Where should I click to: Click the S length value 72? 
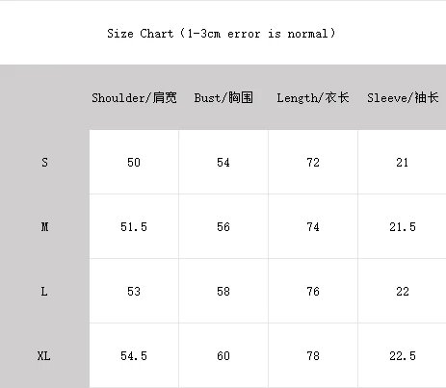coord(313,163)
